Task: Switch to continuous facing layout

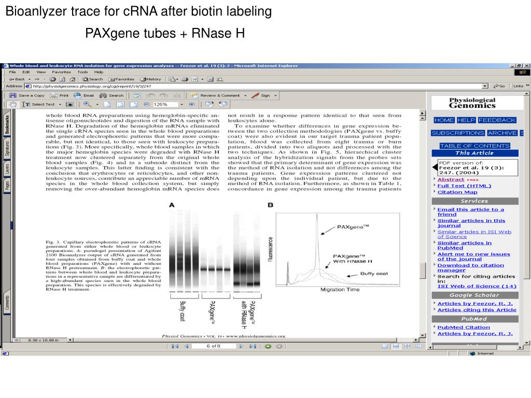Action: pos(407,346)
